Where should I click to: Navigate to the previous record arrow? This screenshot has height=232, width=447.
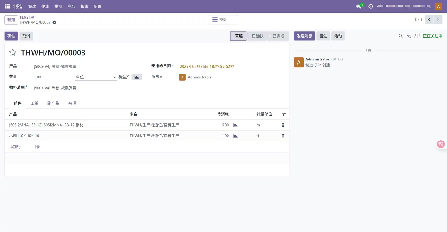pyautogui.click(x=429, y=19)
